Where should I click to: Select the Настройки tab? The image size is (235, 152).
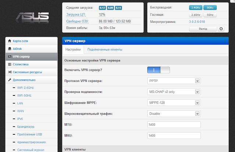click(72, 50)
